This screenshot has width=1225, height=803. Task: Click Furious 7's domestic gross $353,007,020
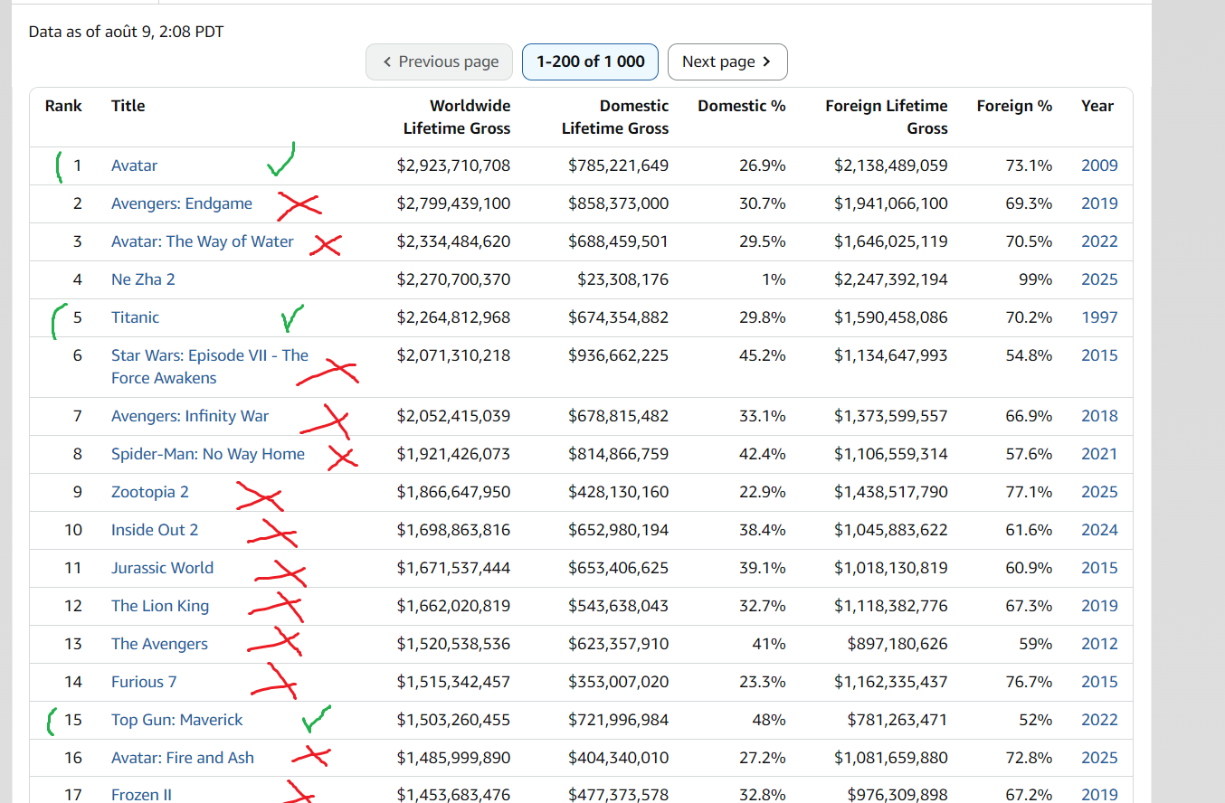coord(619,682)
